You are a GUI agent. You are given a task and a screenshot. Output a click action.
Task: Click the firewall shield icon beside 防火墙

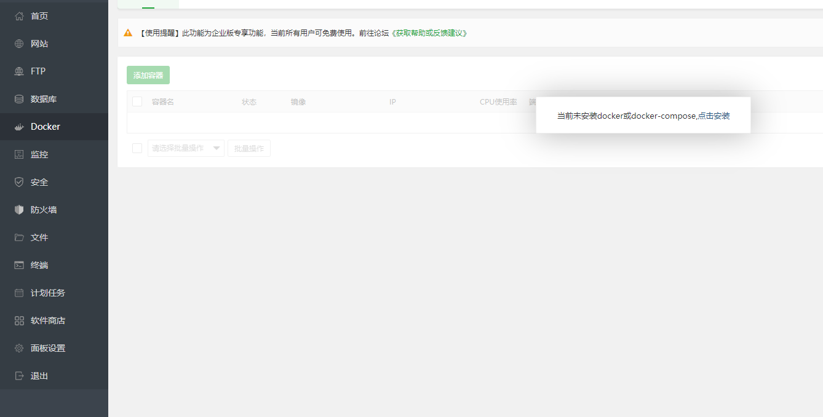coord(19,210)
